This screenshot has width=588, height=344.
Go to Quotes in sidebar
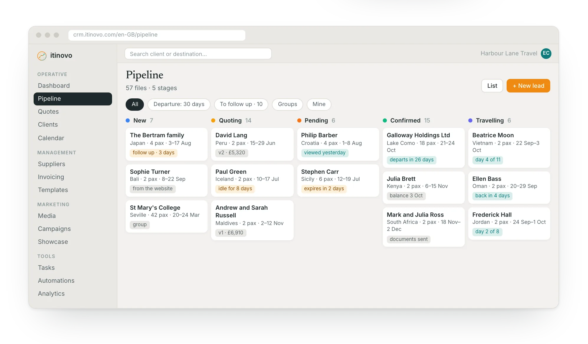click(73, 112)
